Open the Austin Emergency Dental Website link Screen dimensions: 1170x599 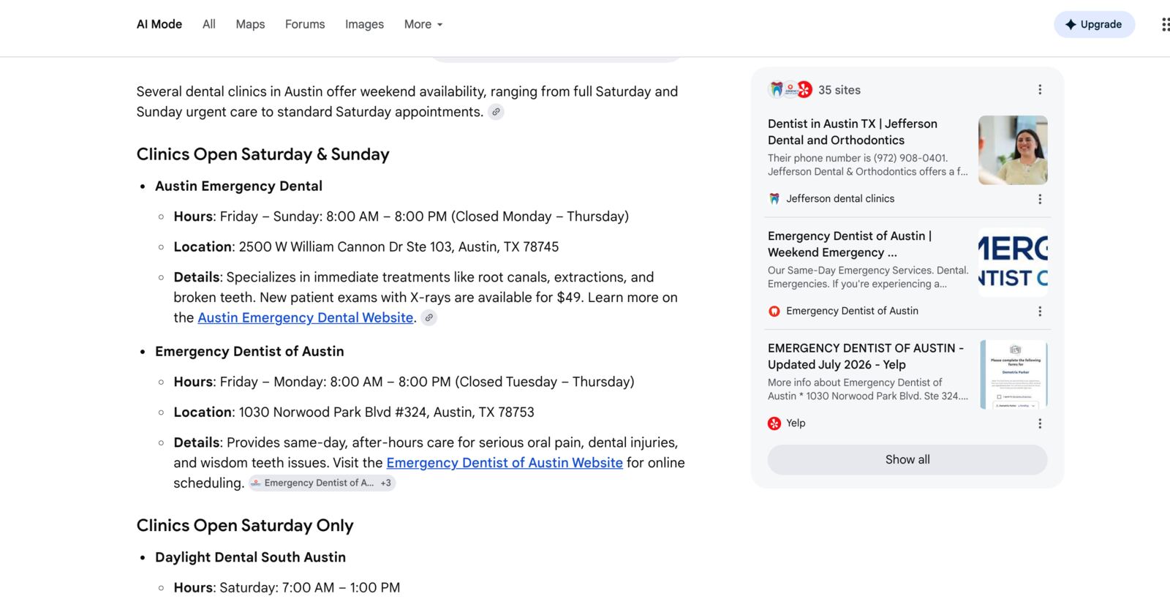[x=306, y=317]
